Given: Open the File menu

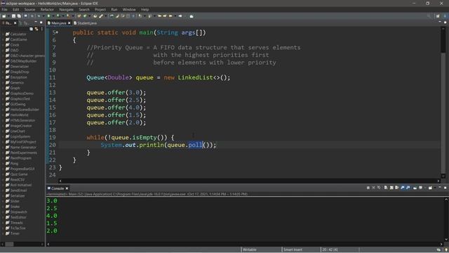Looking at the screenshot, I should 5,9.
